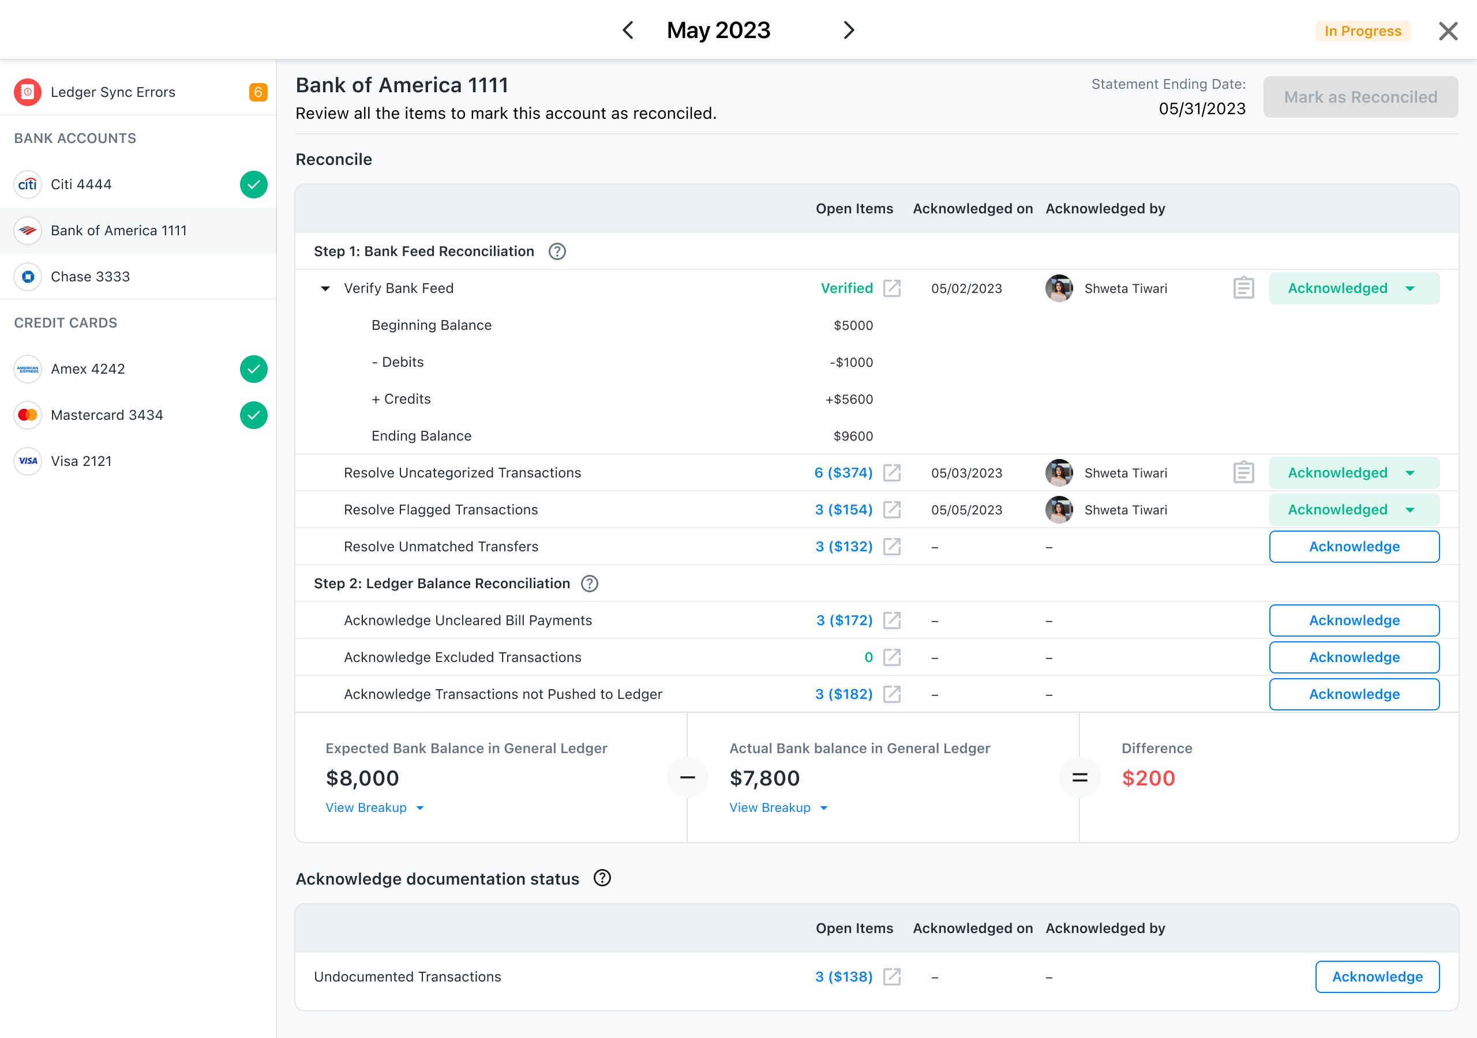Go to next month arrow

[x=849, y=30]
